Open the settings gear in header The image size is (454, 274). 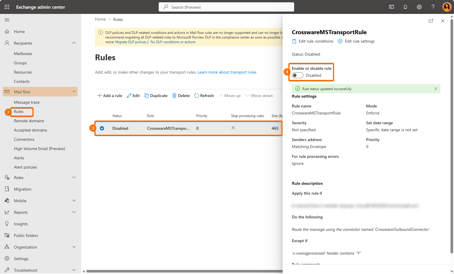419,7
